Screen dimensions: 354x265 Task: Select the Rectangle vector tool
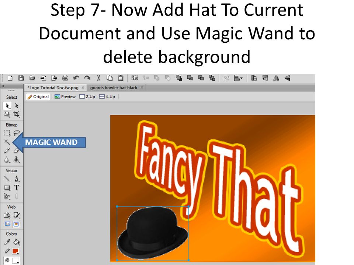pyautogui.click(x=7, y=188)
